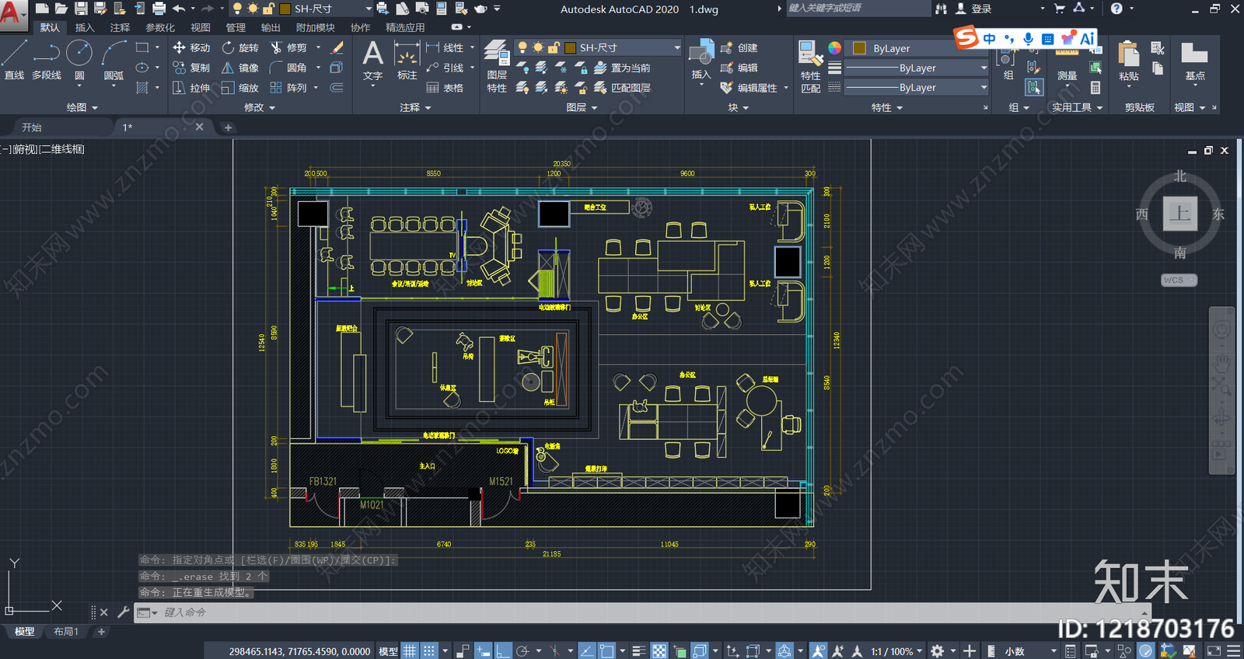
Task: Switch to the 参数化 ribbon tab
Action: (x=160, y=27)
